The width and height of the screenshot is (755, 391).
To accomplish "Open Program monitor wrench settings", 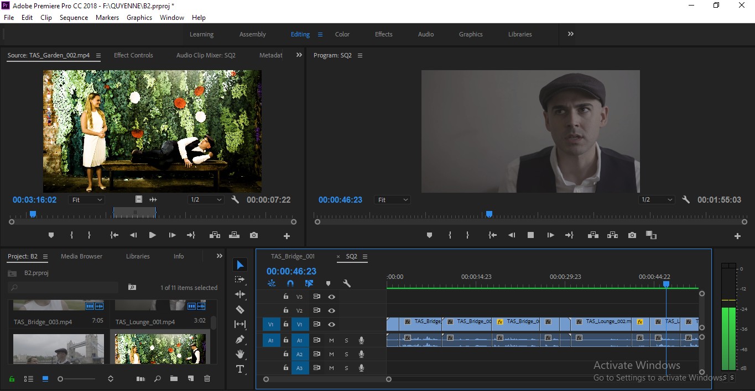I will coord(686,200).
